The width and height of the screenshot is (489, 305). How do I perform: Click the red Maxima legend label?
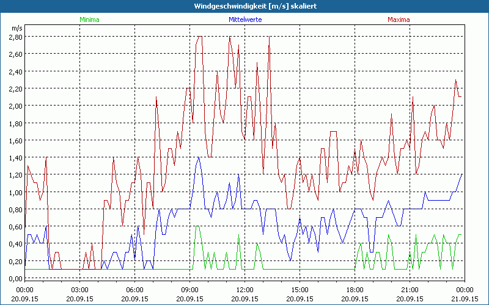pyautogui.click(x=399, y=20)
